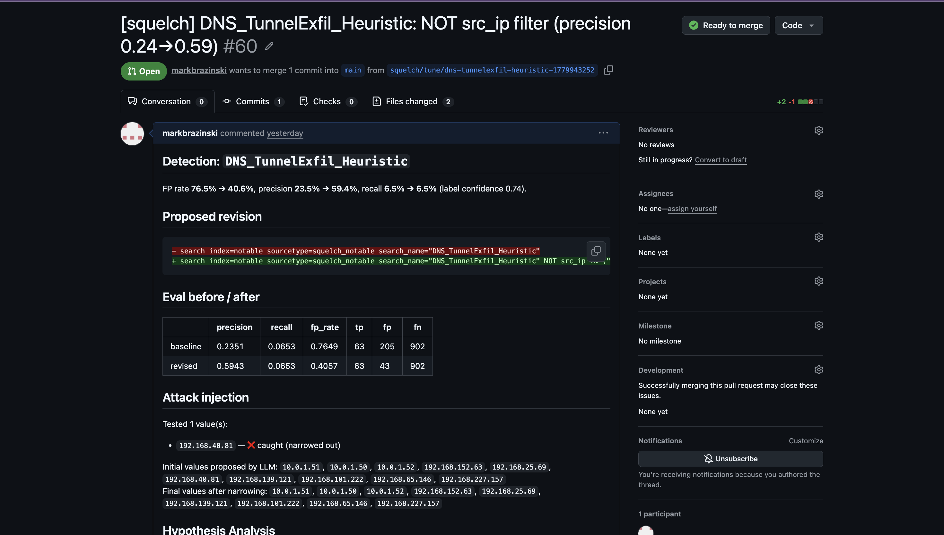Switch to the Commits tab

coord(253,101)
